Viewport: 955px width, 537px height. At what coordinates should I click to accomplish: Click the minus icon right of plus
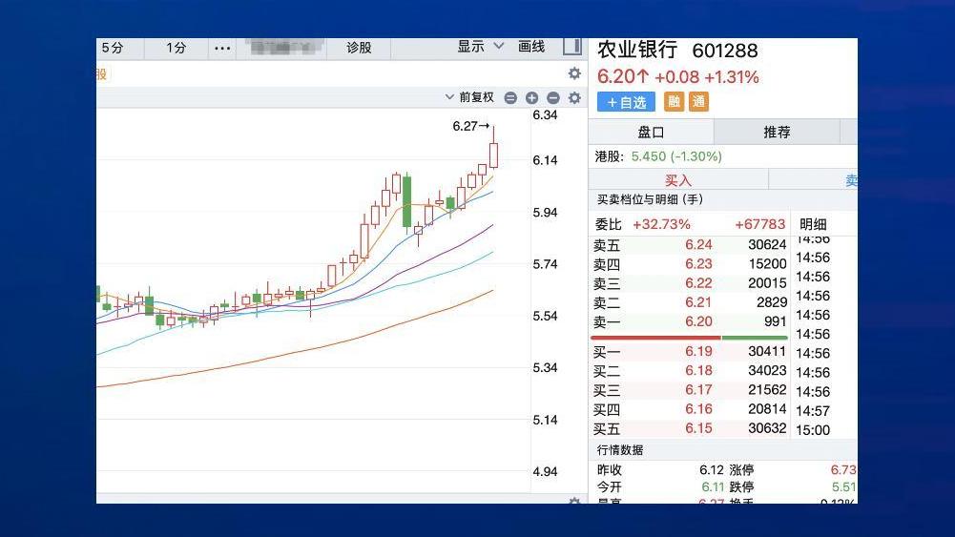pos(553,98)
